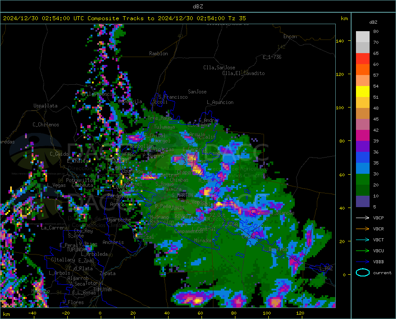
Task: Click the 'Clla.El_Cavadito' place label
Action: coord(243,73)
